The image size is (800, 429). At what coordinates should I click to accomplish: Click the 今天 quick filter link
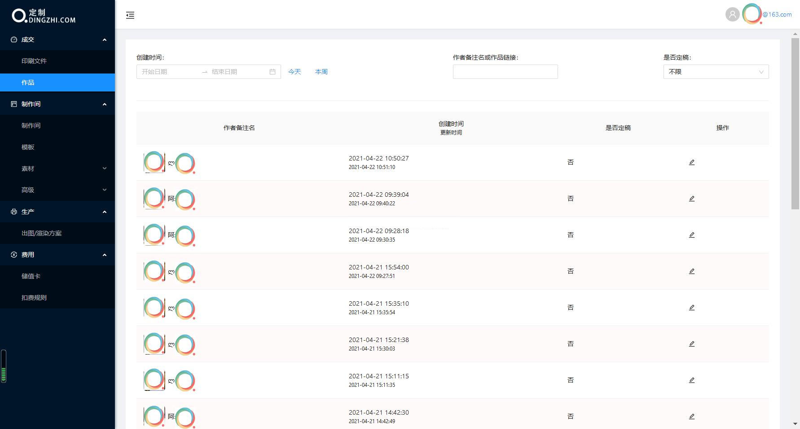tap(295, 72)
